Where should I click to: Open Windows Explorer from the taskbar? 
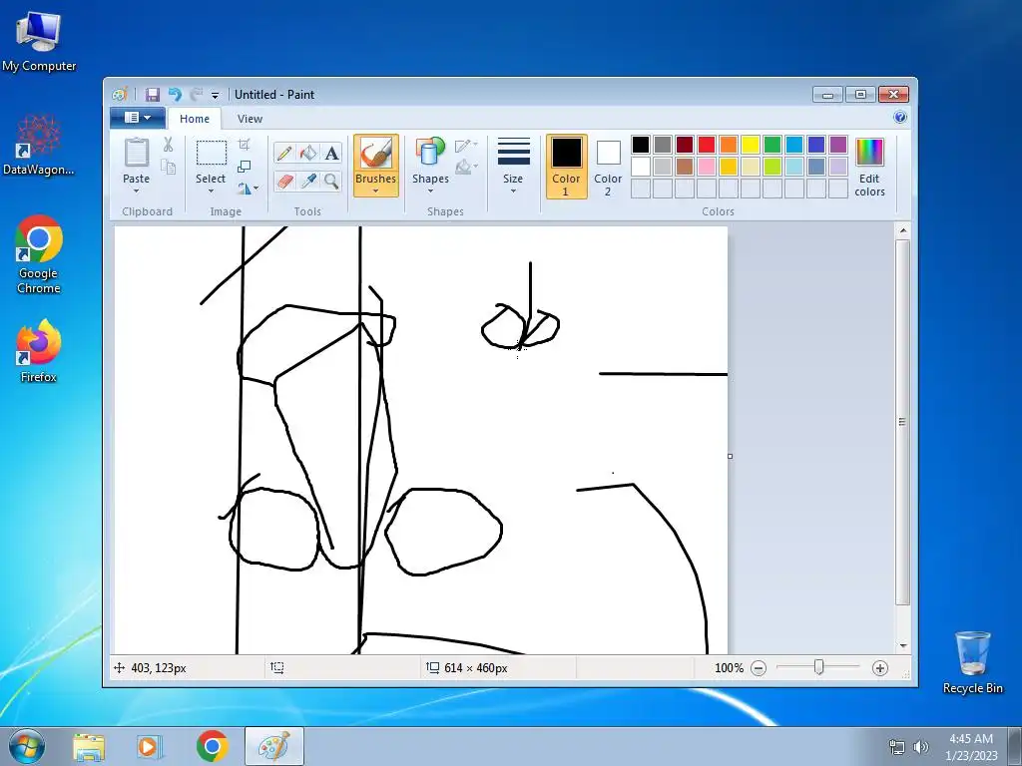pyautogui.click(x=89, y=746)
